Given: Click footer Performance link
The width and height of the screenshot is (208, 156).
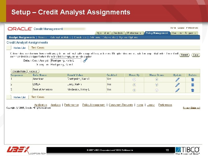Looking at the screenshot, I should 71,105.
